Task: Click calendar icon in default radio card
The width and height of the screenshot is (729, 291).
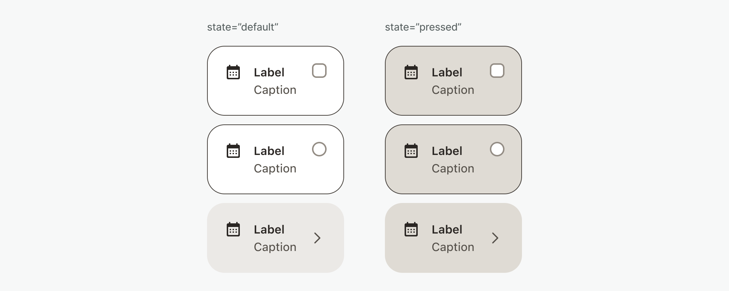Action: 233,151
